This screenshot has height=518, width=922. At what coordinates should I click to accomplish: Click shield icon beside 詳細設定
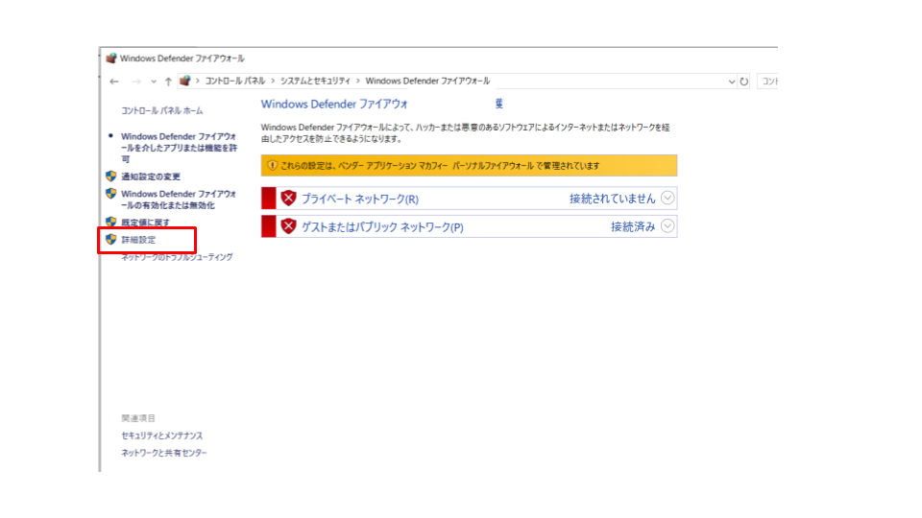pyautogui.click(x=111, y=239)
